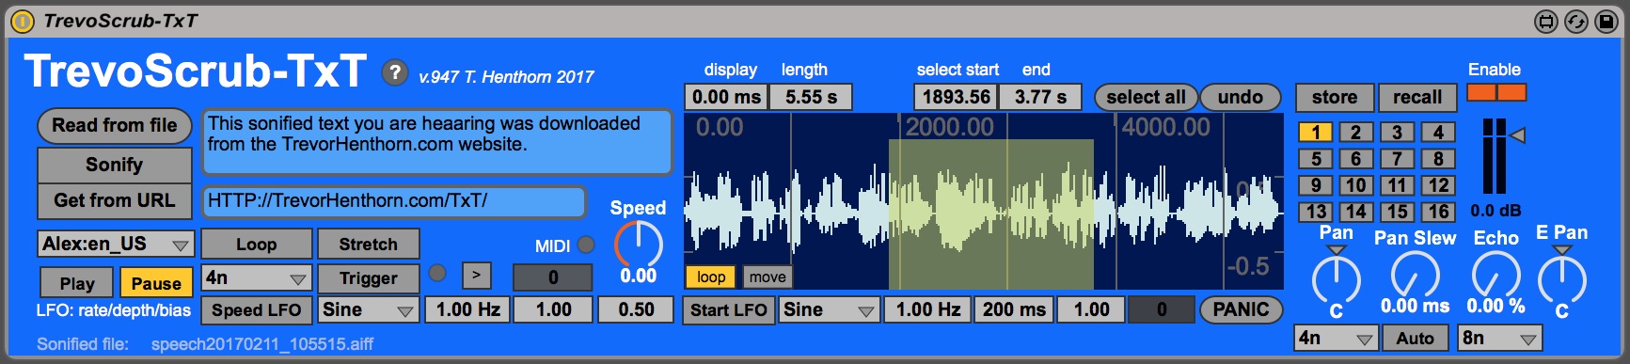The image size is (1630, 364).
Task: Click the Speed dial knob
Action: point(638,245)
